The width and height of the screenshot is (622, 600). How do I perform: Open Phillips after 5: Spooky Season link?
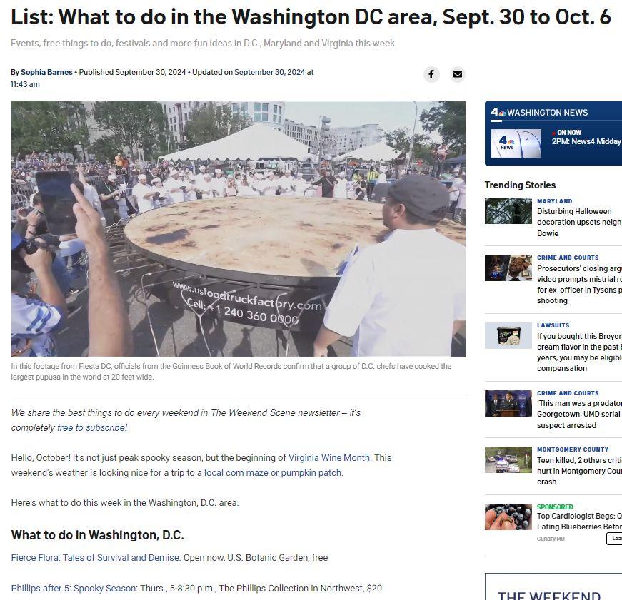74,588
